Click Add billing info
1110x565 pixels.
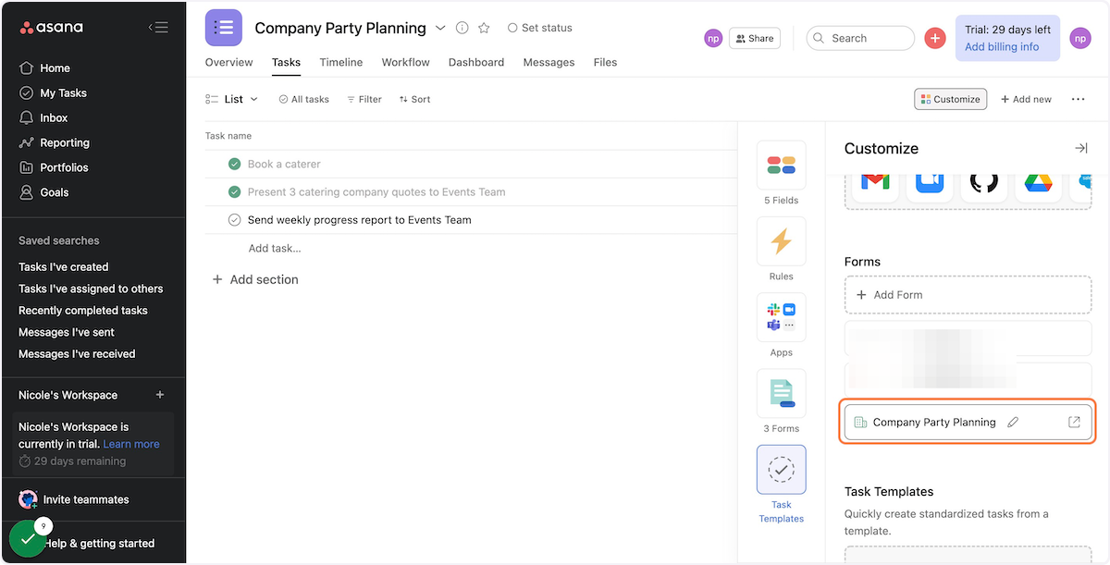tap(1002, 47)
